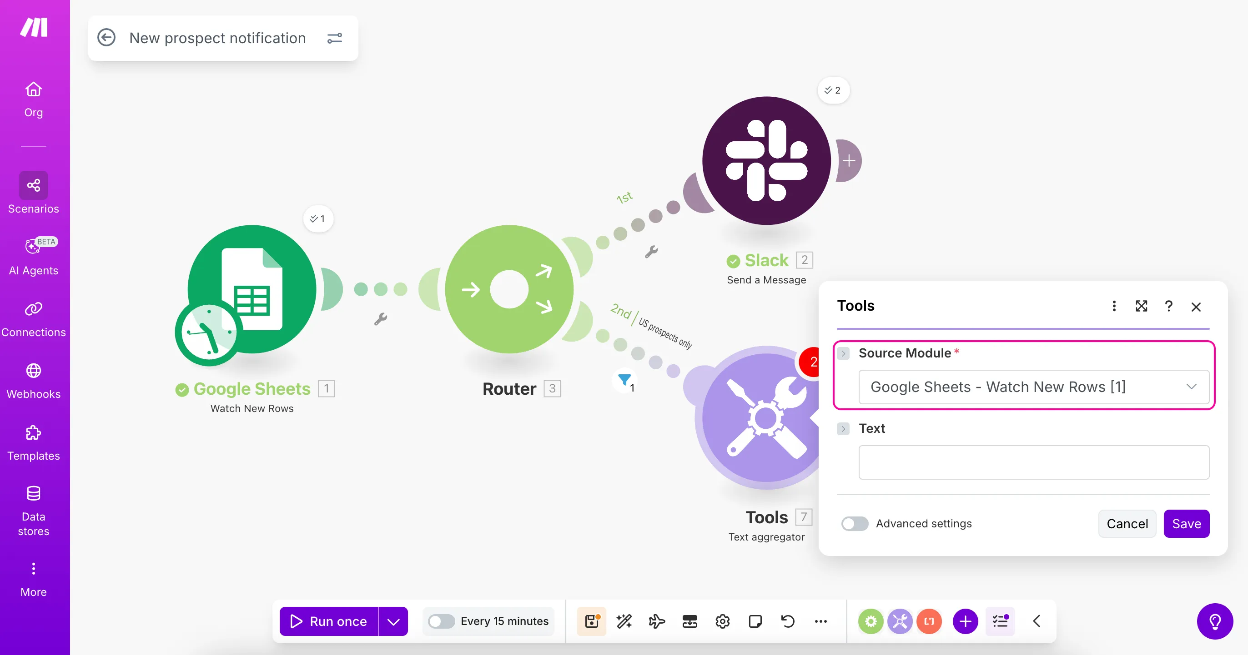Expand the Text field options
This screenshot has height=655, width=1248.
coord(844,429)
